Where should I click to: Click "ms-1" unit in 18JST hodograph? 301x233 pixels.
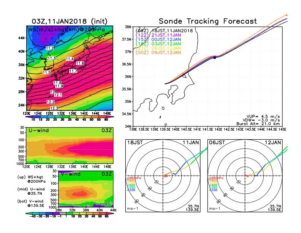point(133,209)
